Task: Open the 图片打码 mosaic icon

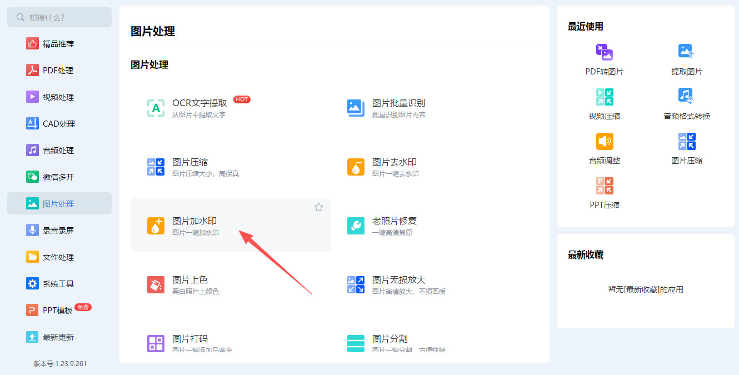Action: [156, 343]
